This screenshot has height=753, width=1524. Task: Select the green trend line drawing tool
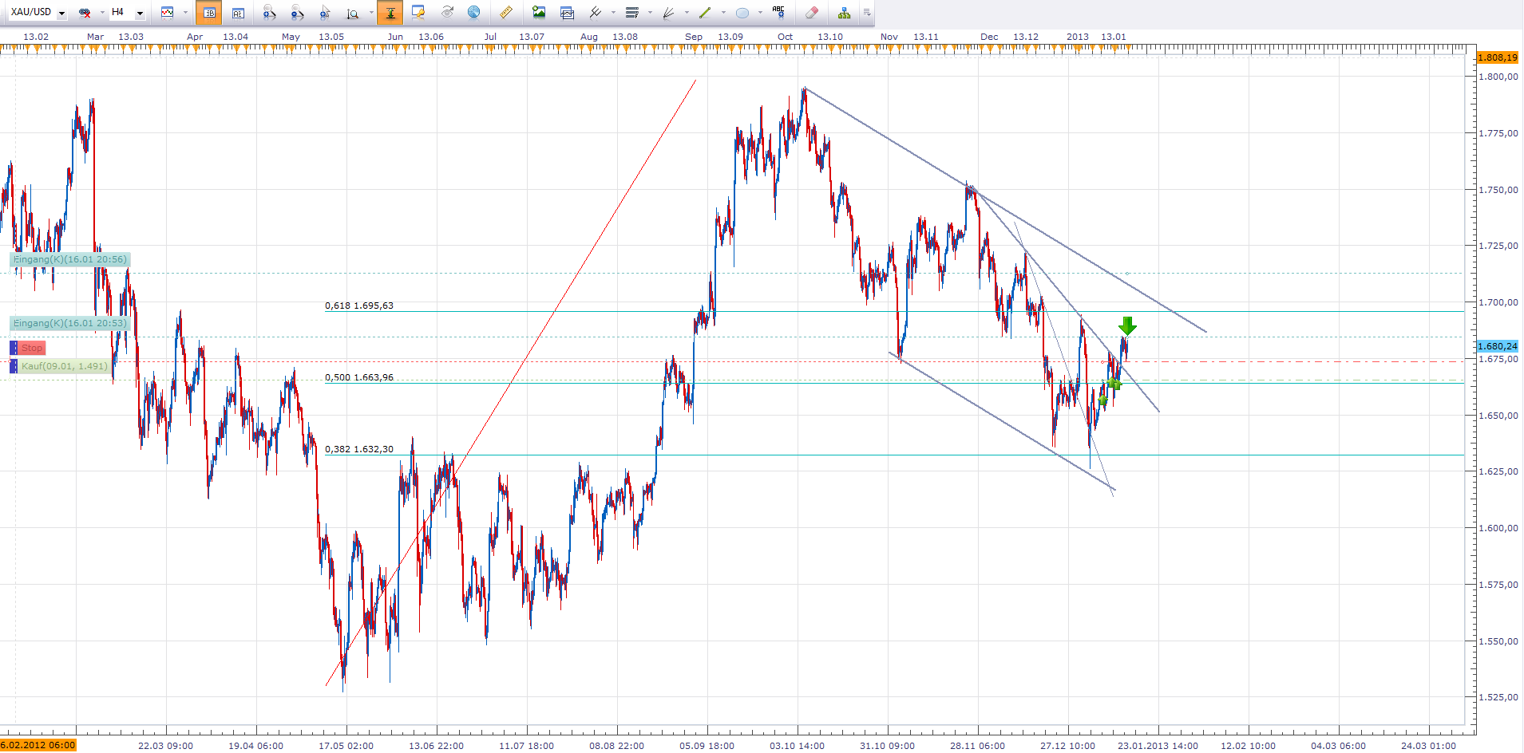705,13
